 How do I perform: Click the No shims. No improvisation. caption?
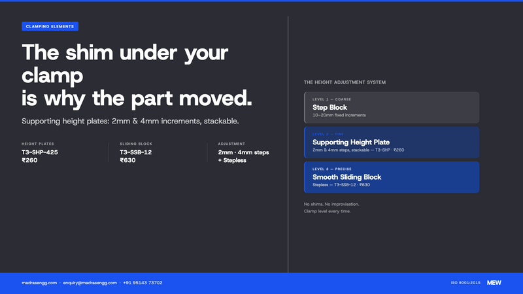[x=331, y=204]
